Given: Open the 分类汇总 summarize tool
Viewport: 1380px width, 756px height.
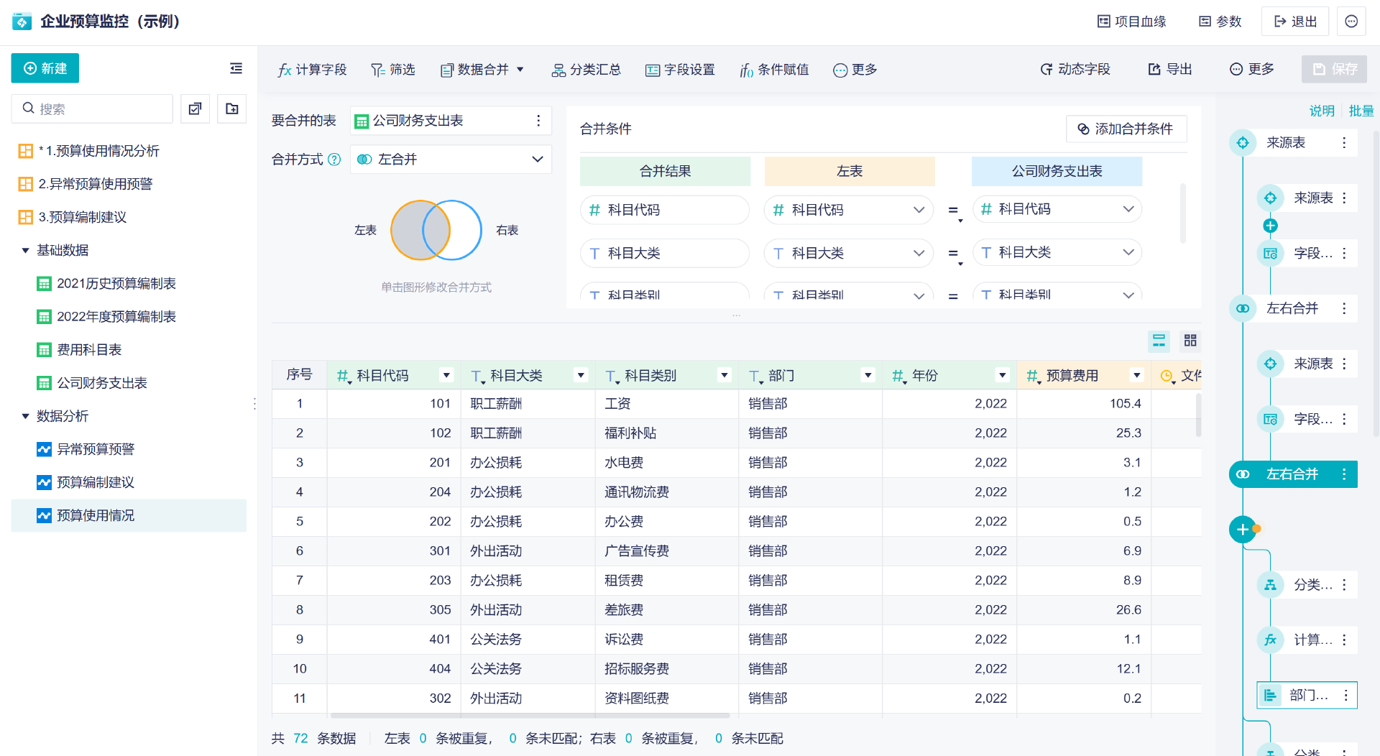Looking at the screenshot, I should coord(586,70).
